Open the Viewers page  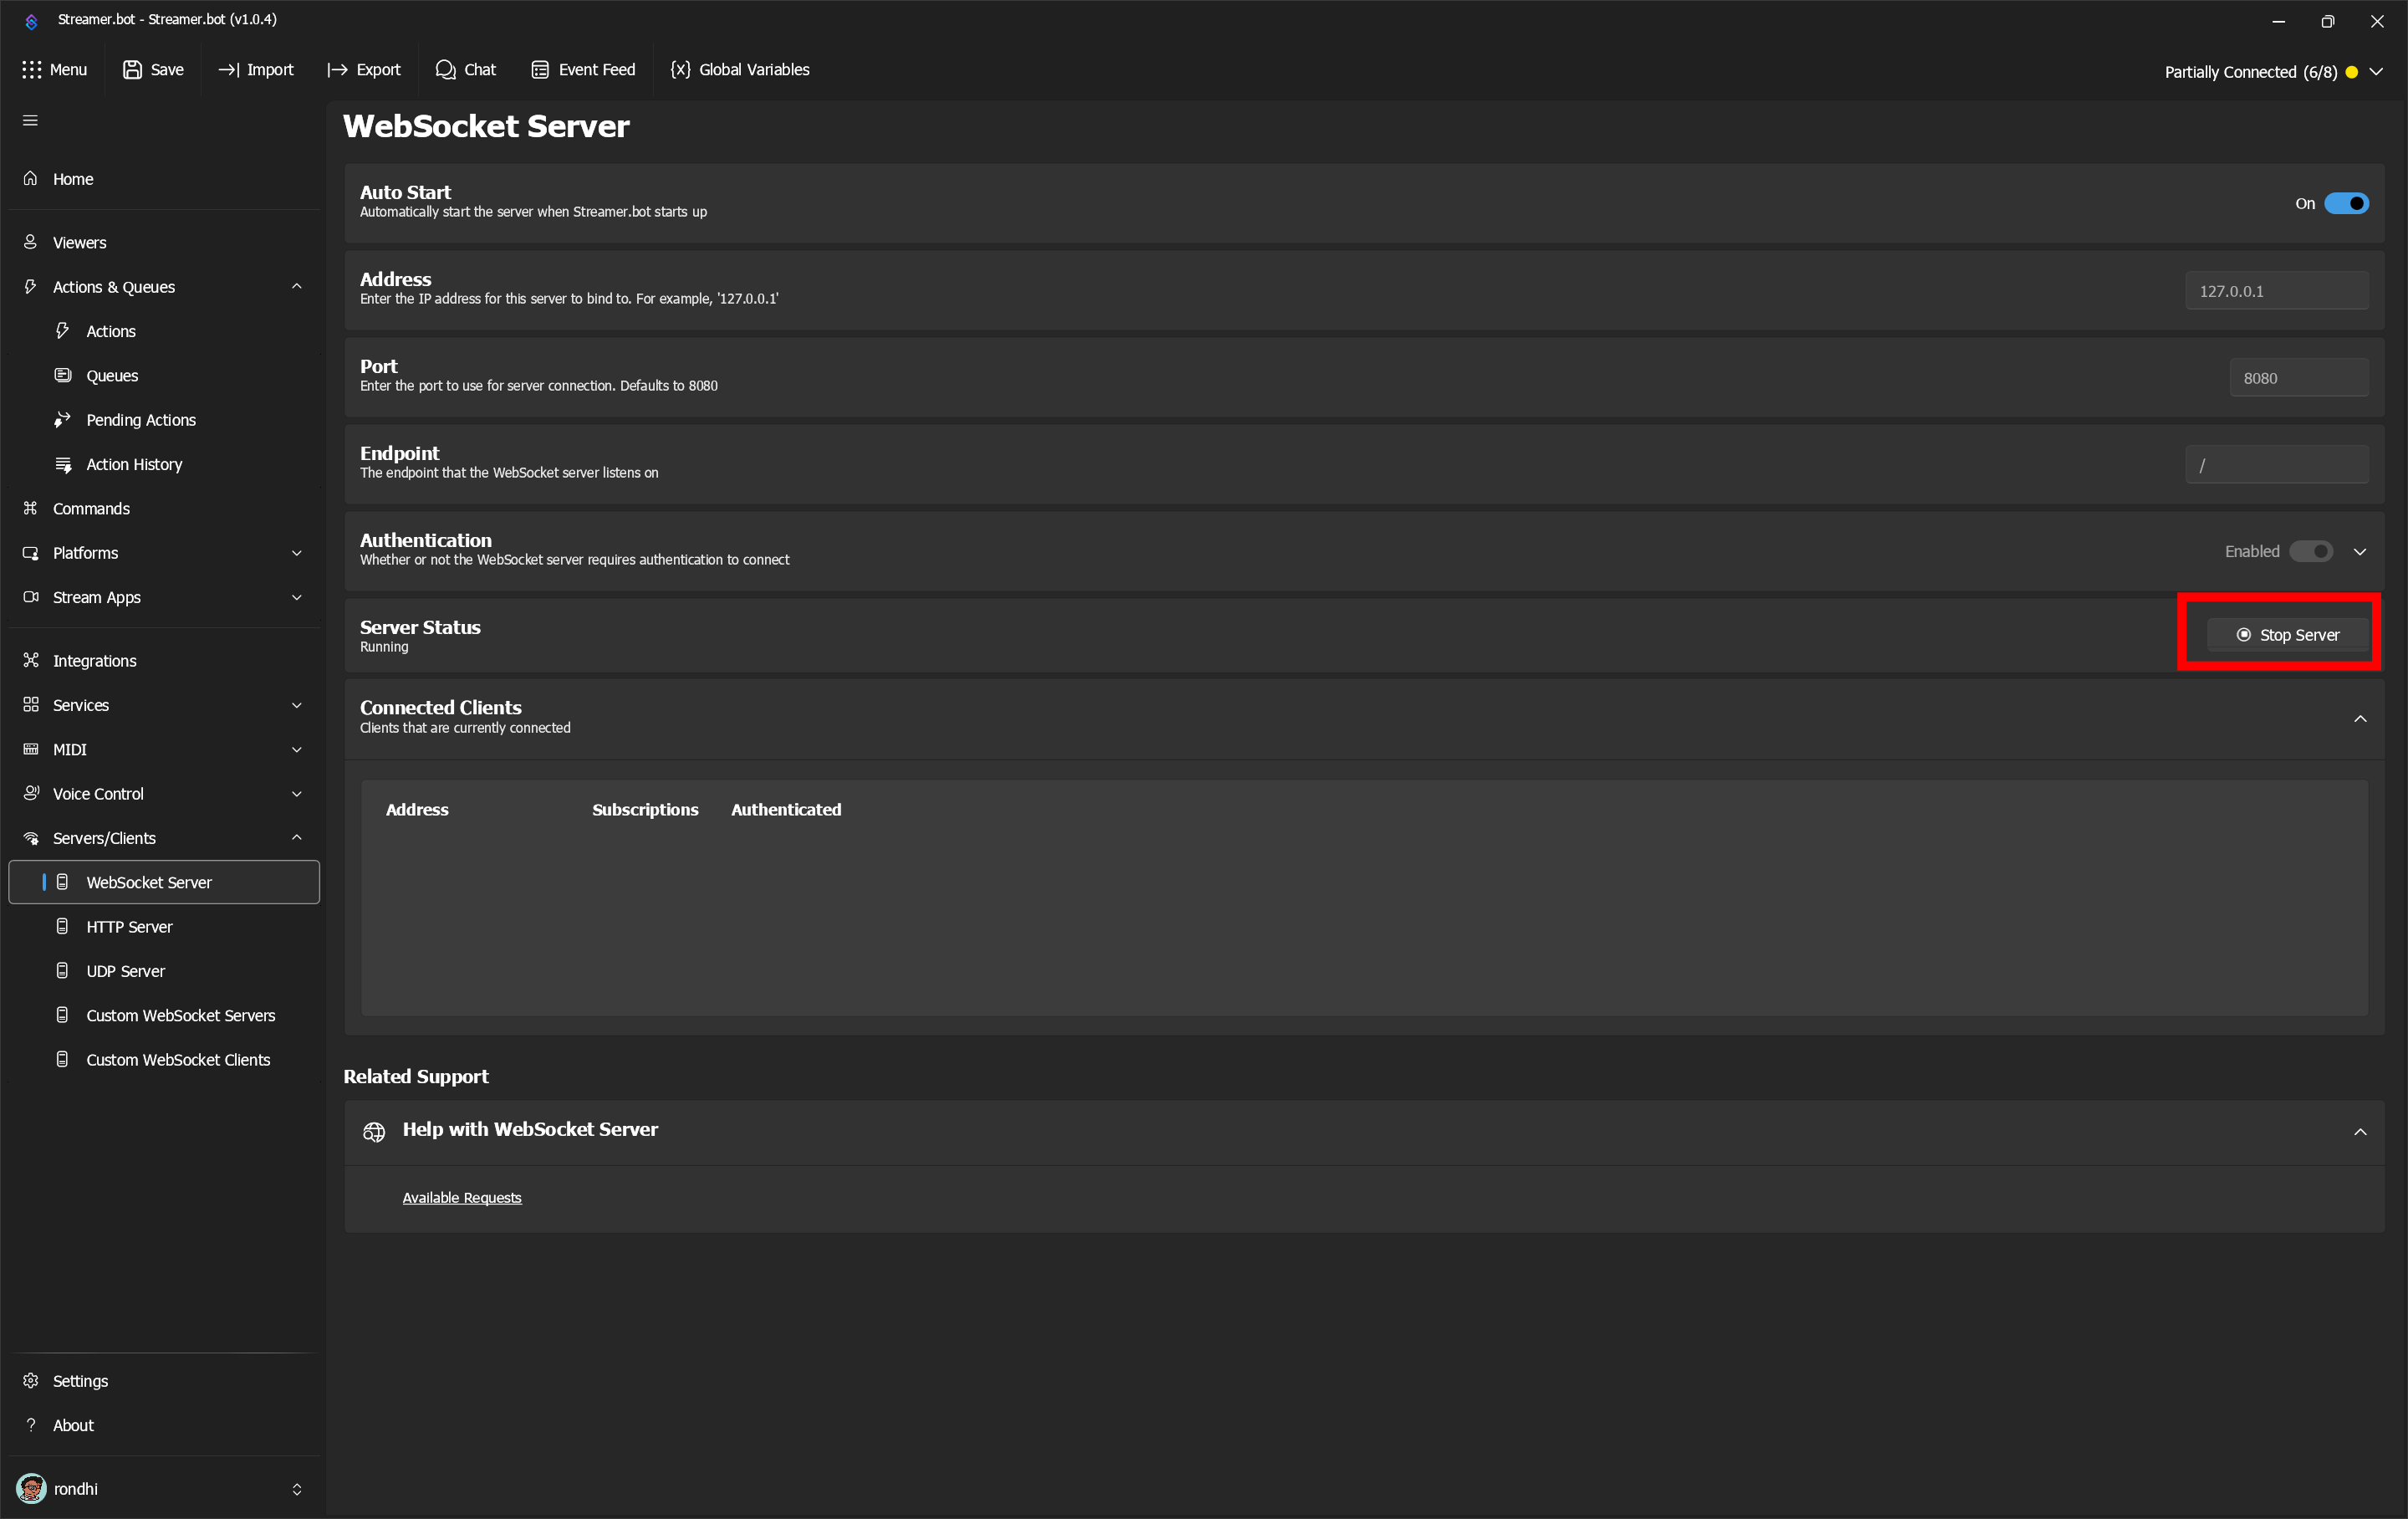pos(164,243)
